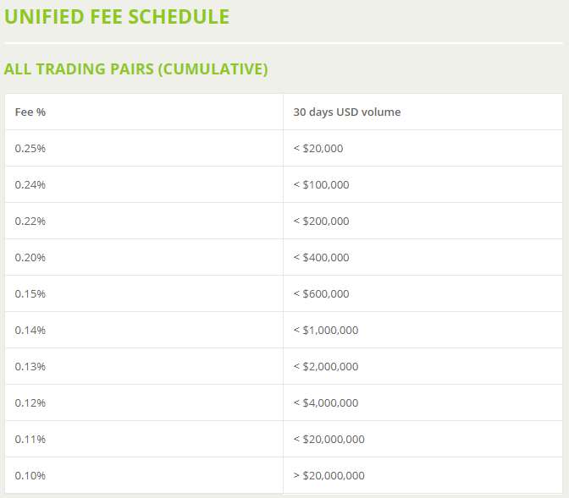Screen dimensions: 569x498
Task: Select the All Trading Pairs (Cumulative) heading
Action: point(135,68)
